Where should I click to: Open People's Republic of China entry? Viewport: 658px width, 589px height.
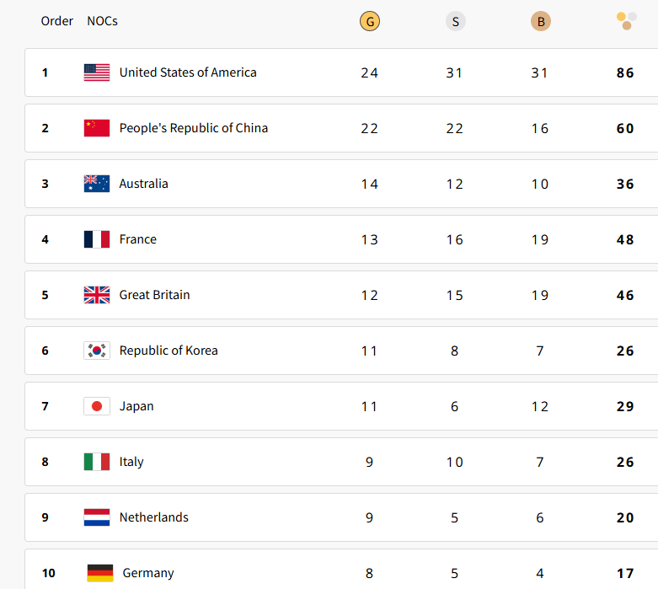pos(194,128)
